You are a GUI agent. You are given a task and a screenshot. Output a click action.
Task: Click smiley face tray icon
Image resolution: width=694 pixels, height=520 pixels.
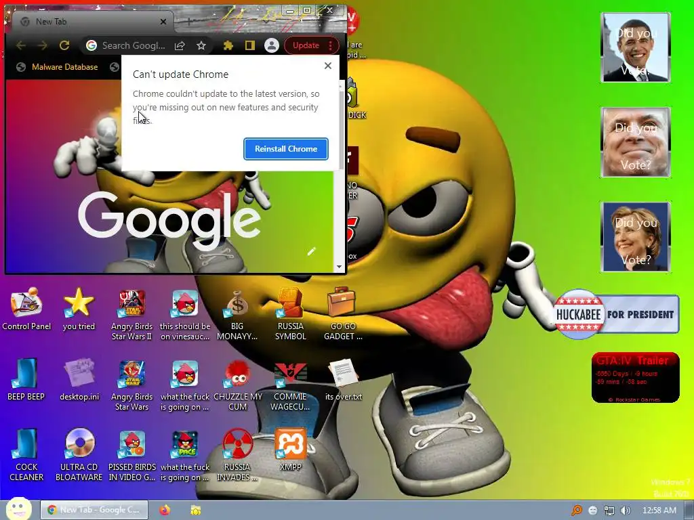point(593,511)
